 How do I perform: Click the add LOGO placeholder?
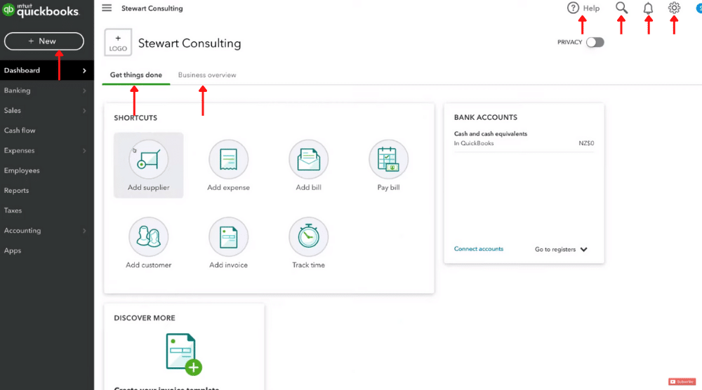coord(118,43)
